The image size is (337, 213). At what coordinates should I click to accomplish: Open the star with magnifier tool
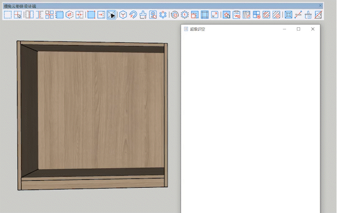227,15
